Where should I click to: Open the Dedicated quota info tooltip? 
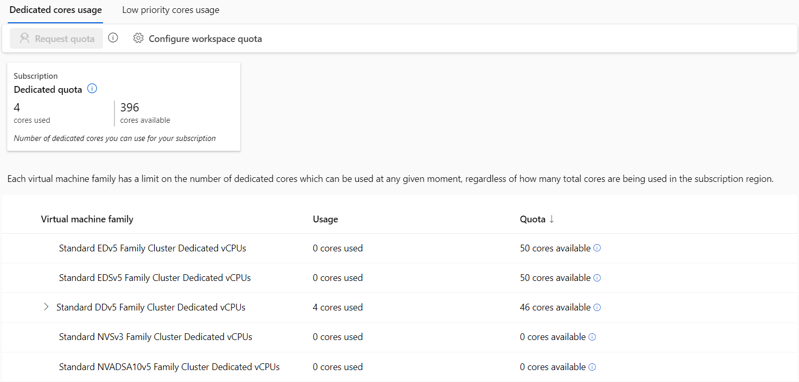(x=92, y=88)
